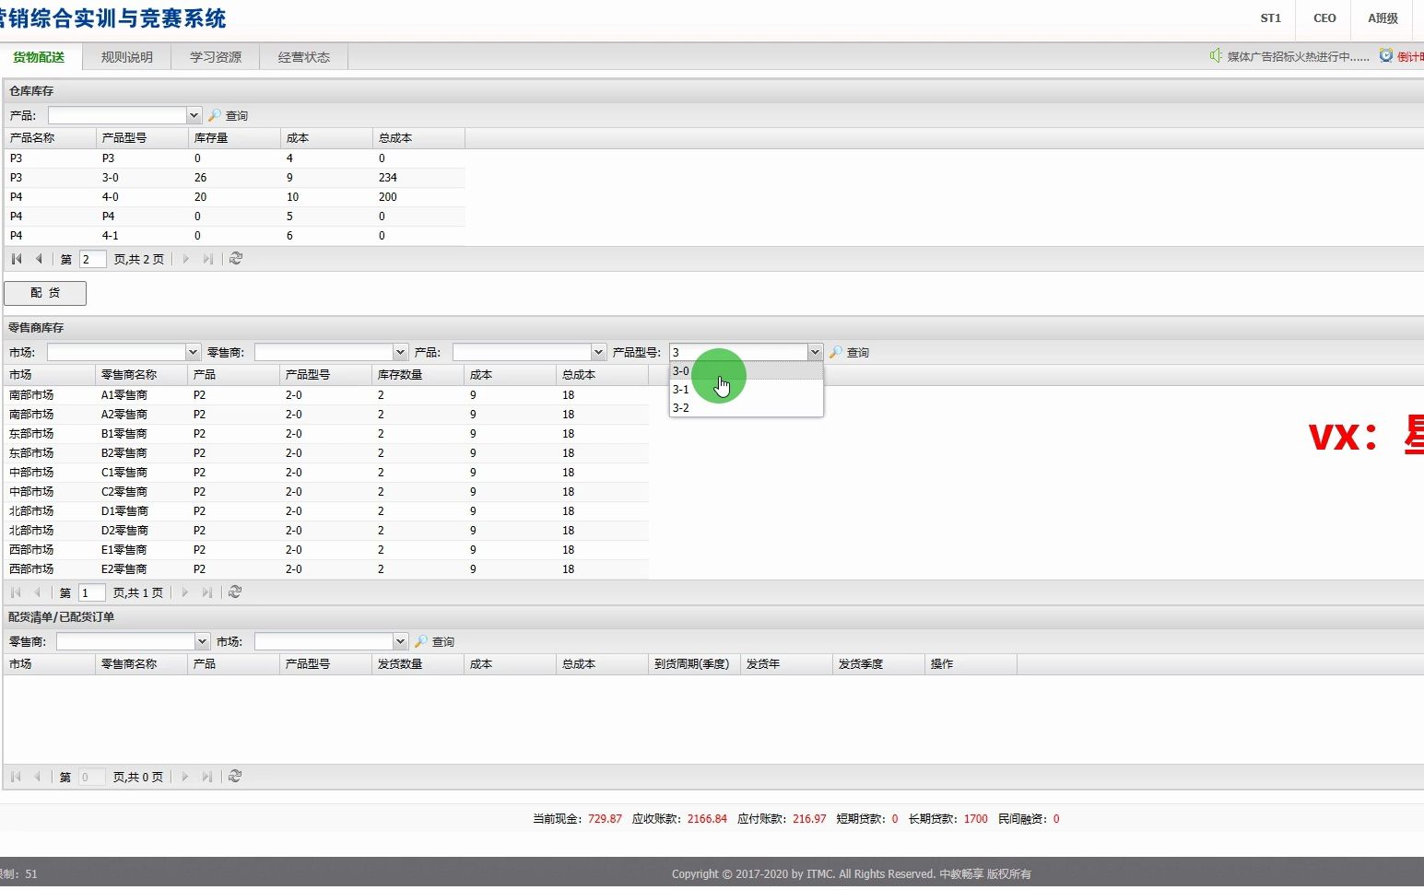Click A班级 in the top bar
The height and width of the screenshot is (890, 1424).
point(1383,18)
